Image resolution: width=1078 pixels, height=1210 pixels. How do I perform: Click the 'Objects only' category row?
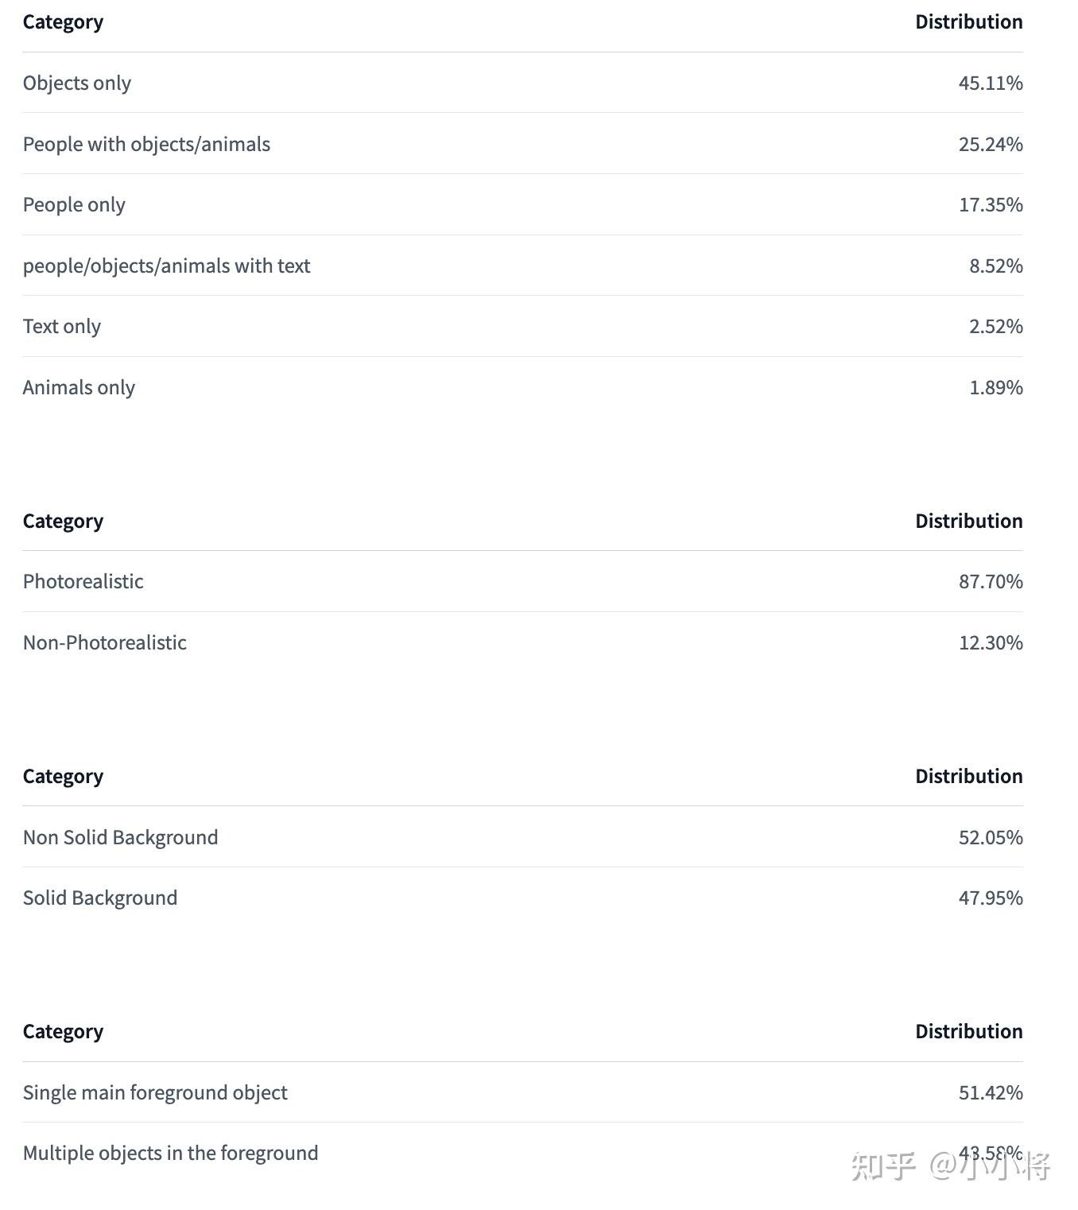point(522,83)
